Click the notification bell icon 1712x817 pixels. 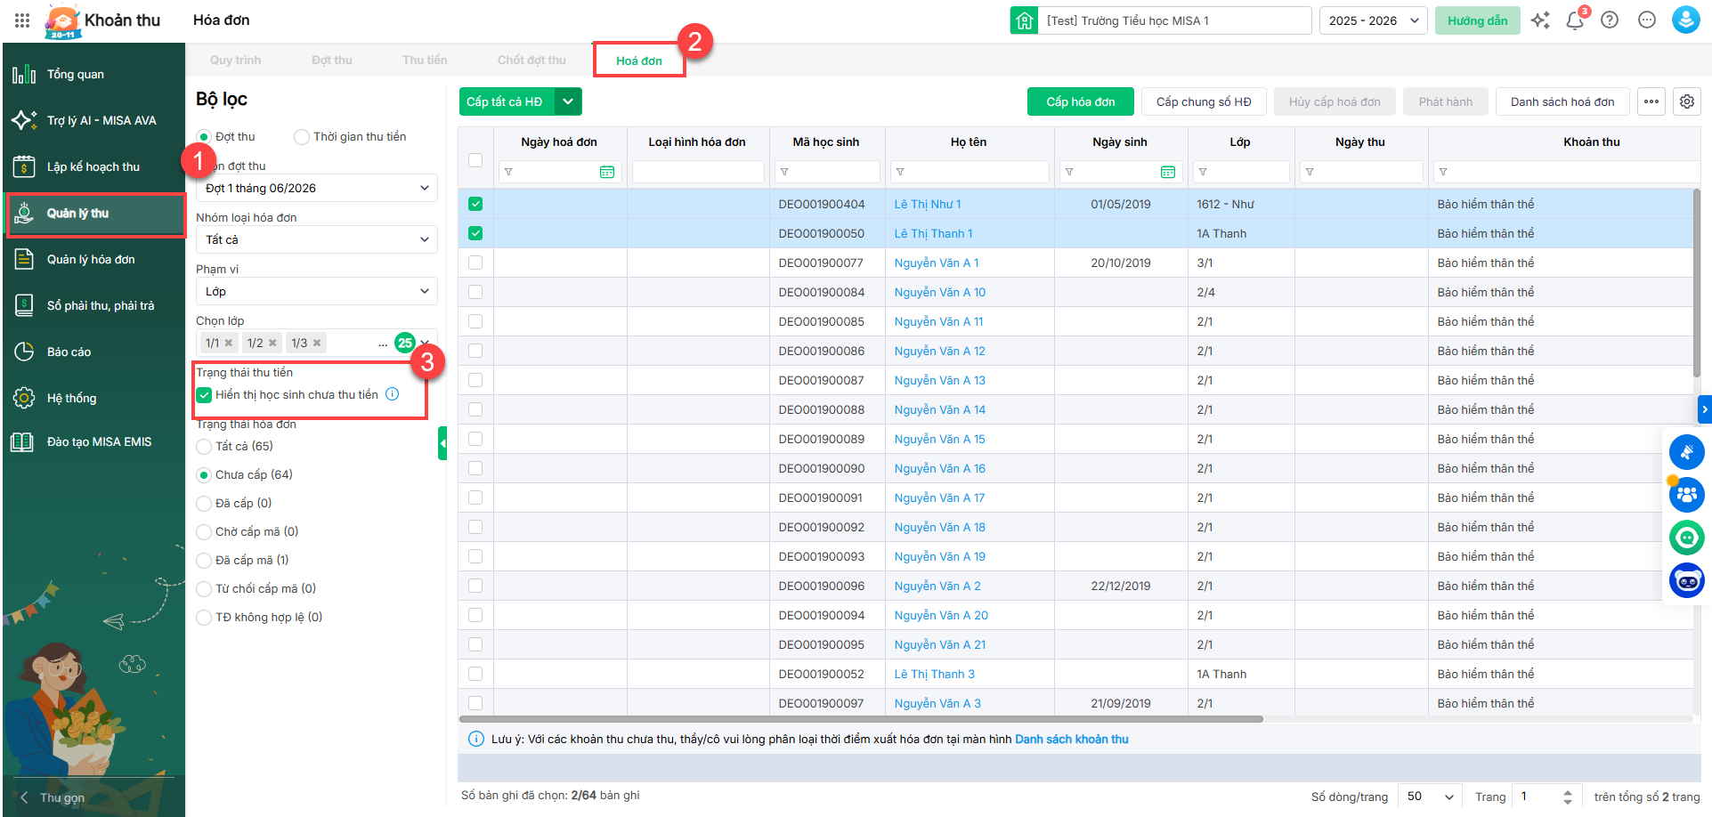pos(1574,20)
